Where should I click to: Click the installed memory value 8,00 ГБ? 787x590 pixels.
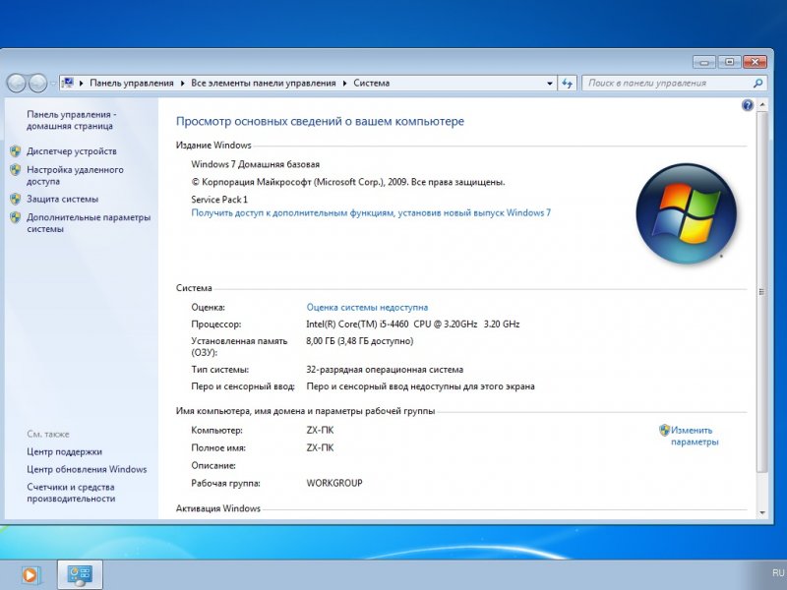tap(359, 341)
